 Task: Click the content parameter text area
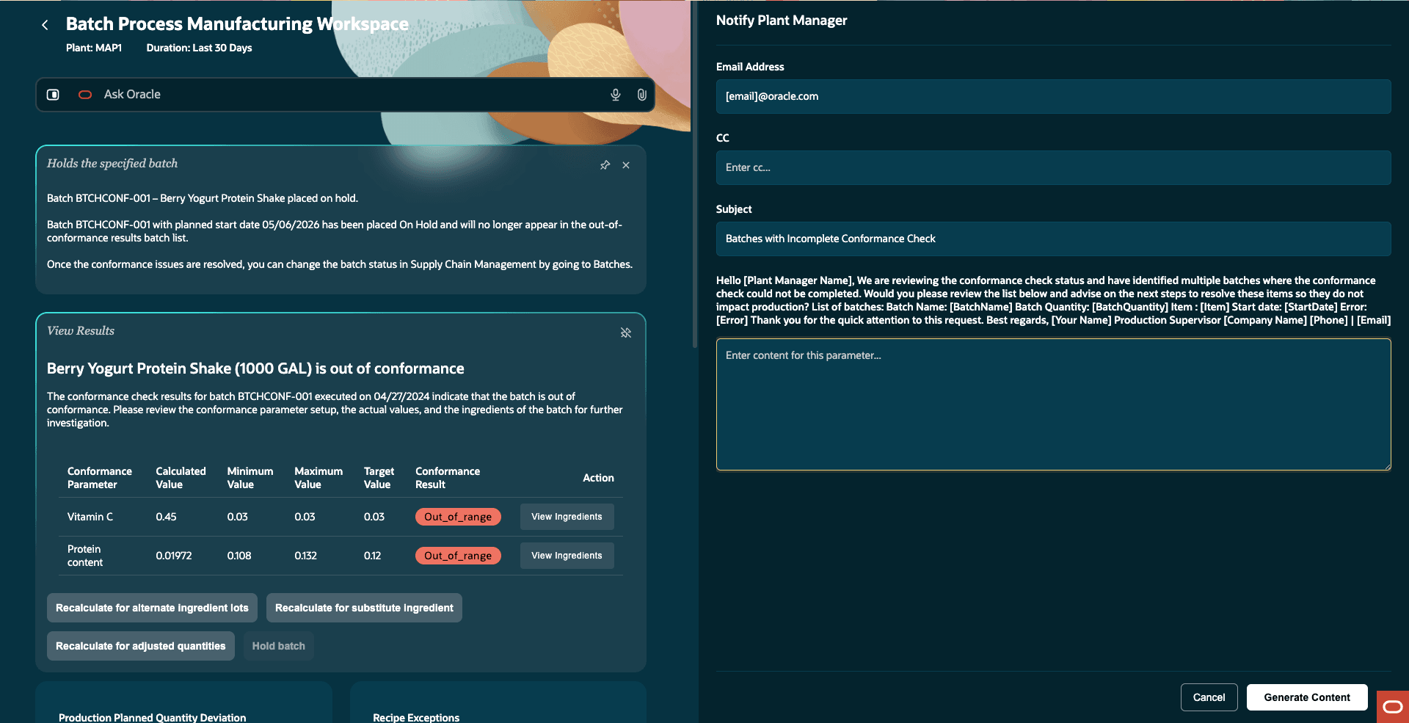pos(1053,404)
